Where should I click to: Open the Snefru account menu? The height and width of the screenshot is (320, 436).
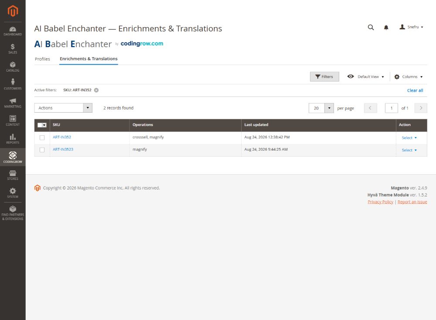(411, 27)
